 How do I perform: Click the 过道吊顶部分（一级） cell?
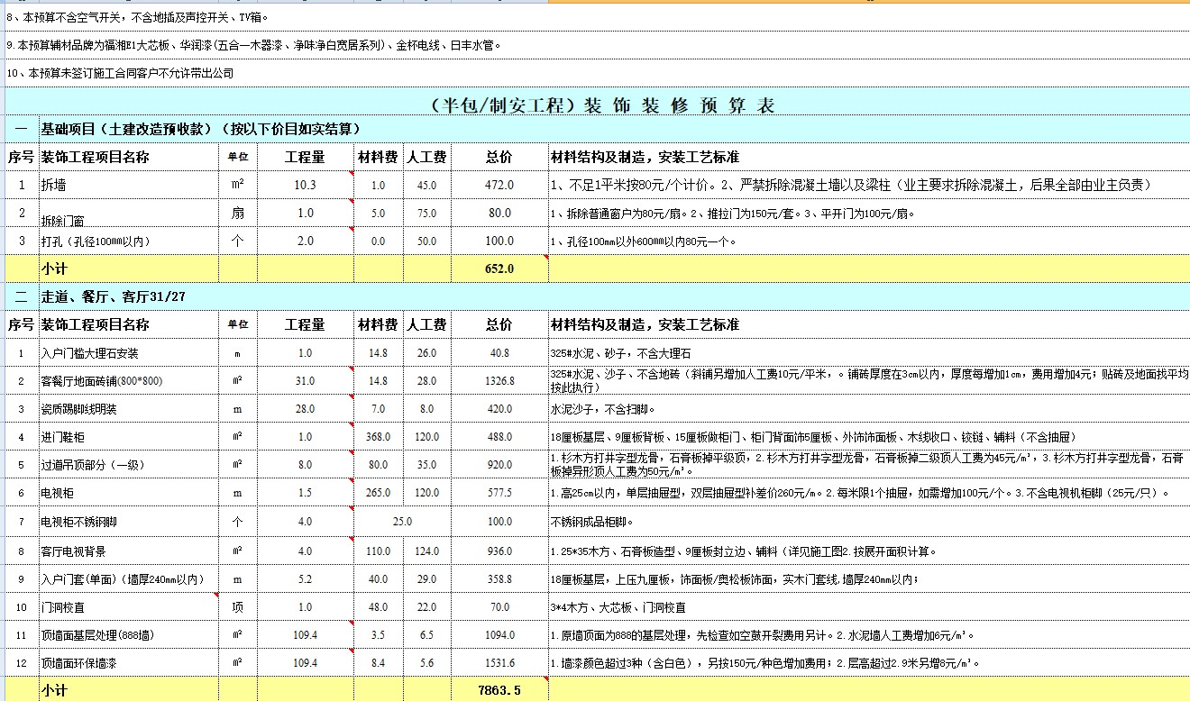(129, 465)
